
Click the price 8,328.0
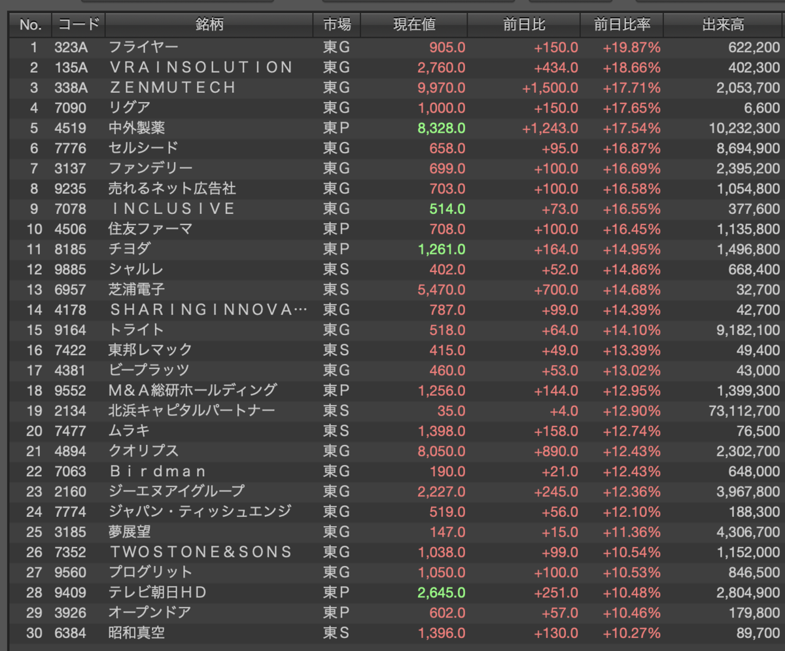tap(442, 128)
